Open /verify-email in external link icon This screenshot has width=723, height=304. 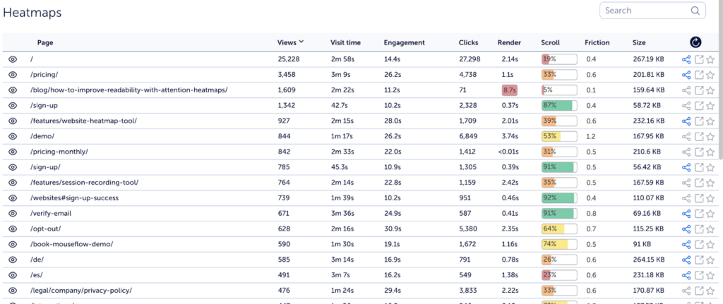[699, 214]
